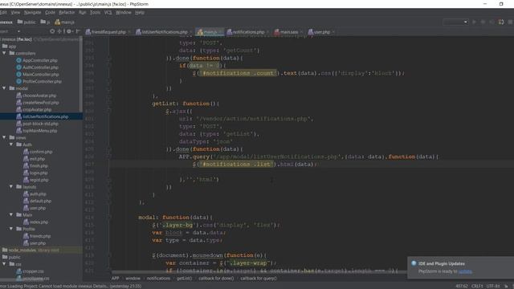This screenshot has height=289, width=514.
Task: Open the Run menu
Action: point(82,13)
